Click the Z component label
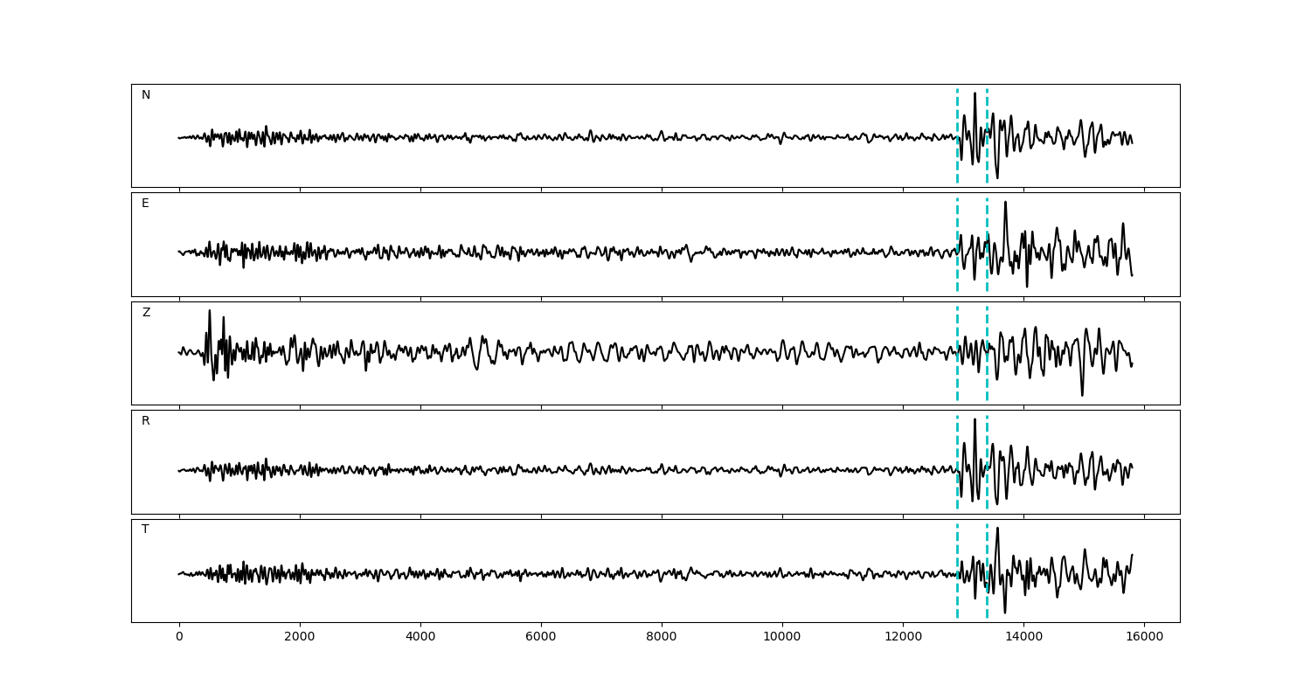Viewport: 1311px width, 699px height. click(x=146, y=313)
